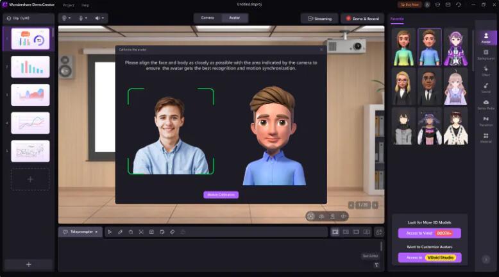Open the Project menu
Viewport: 499px width, 277px height.
coord(69,5)
